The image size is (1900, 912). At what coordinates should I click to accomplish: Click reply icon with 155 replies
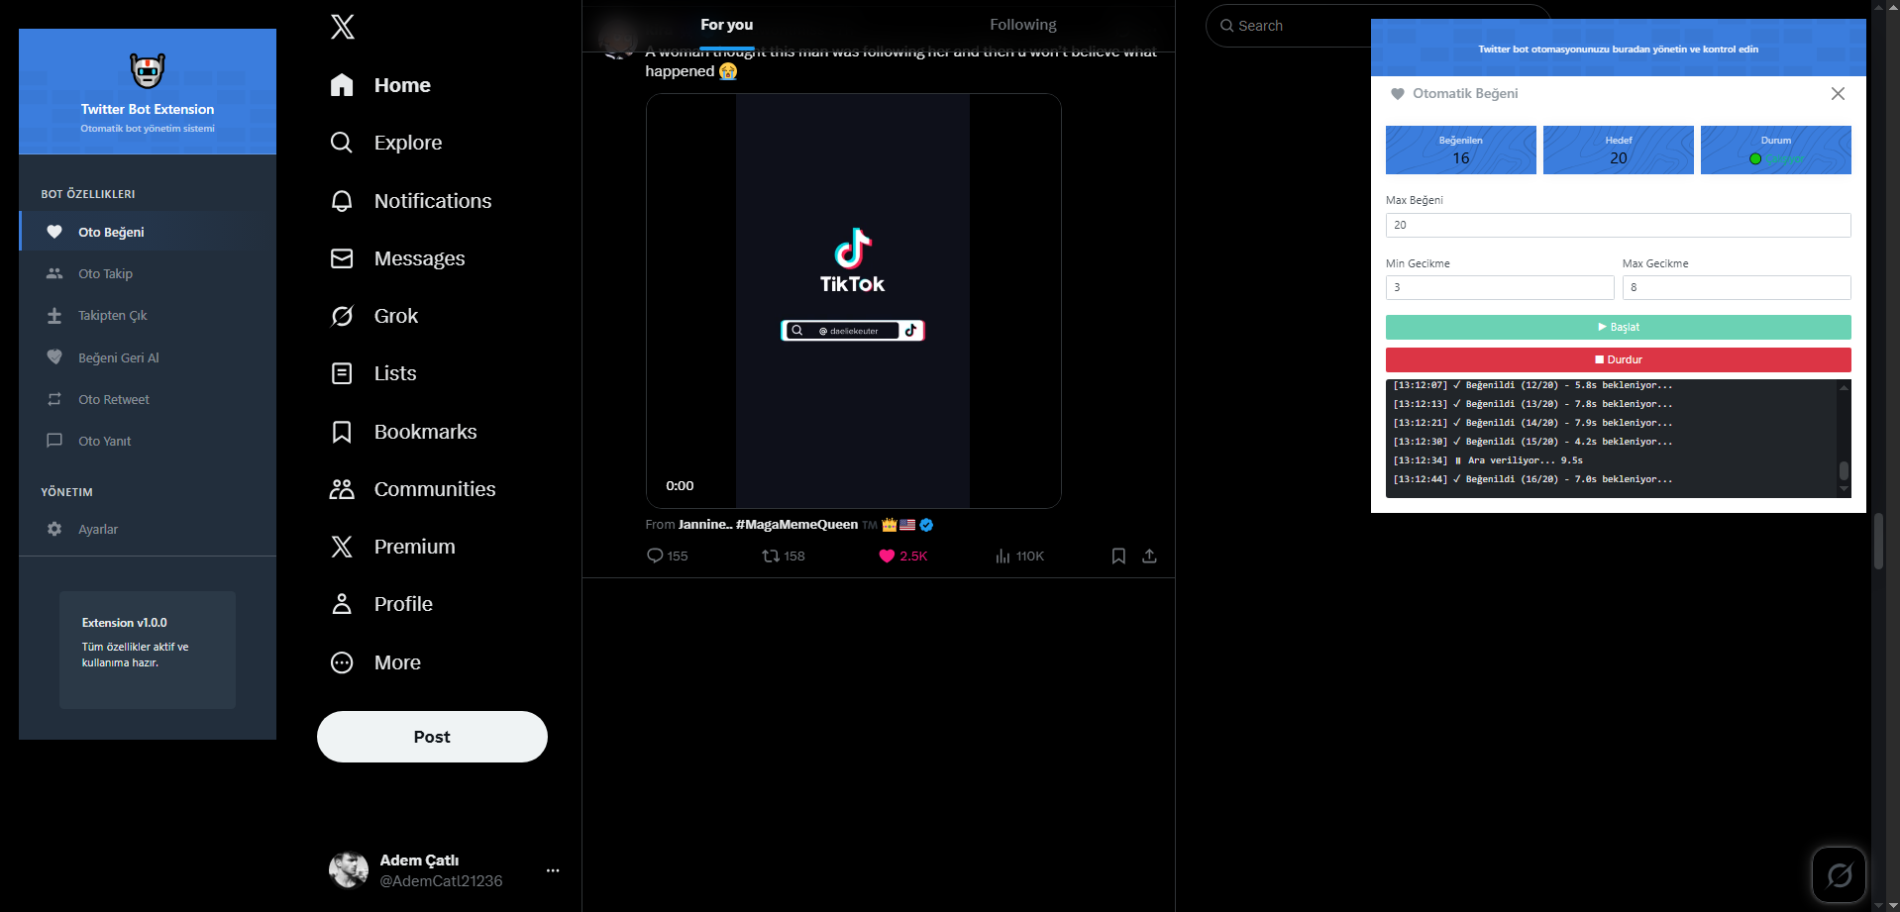coord(668,556)
